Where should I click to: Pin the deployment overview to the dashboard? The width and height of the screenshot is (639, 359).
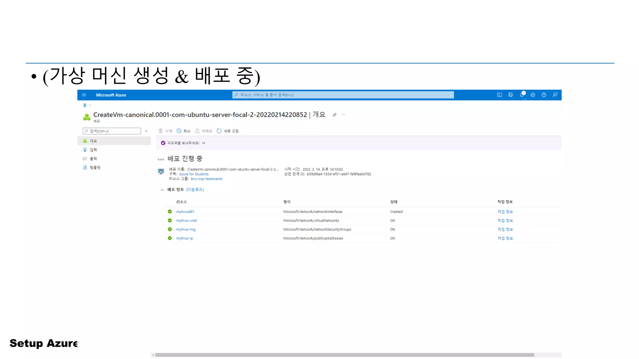tap(334, 115)
